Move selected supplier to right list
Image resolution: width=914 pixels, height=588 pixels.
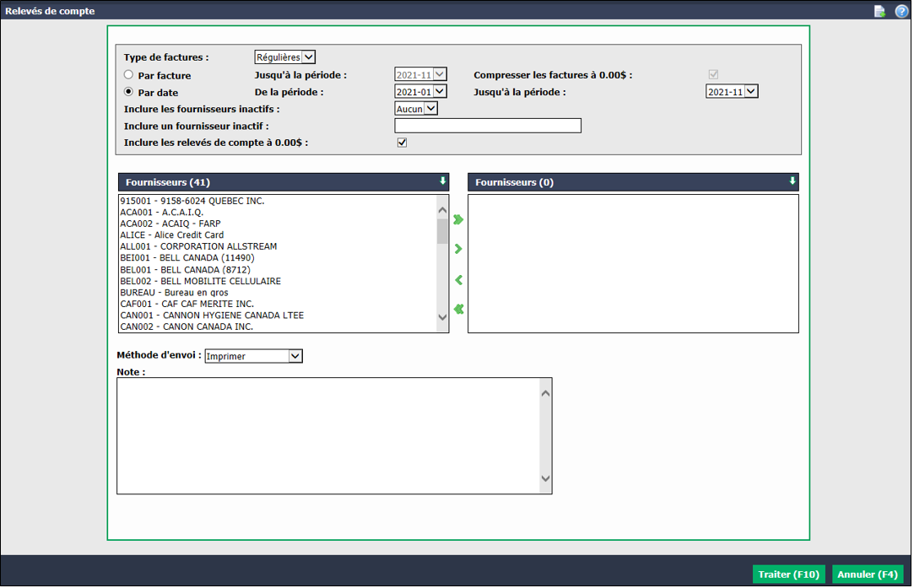coord(458,249)
